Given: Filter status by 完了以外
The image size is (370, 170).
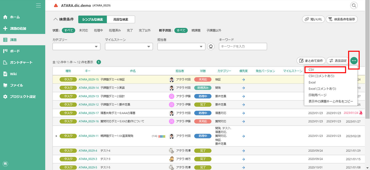Looking at the screenshot, I should [x=145, y=30].
